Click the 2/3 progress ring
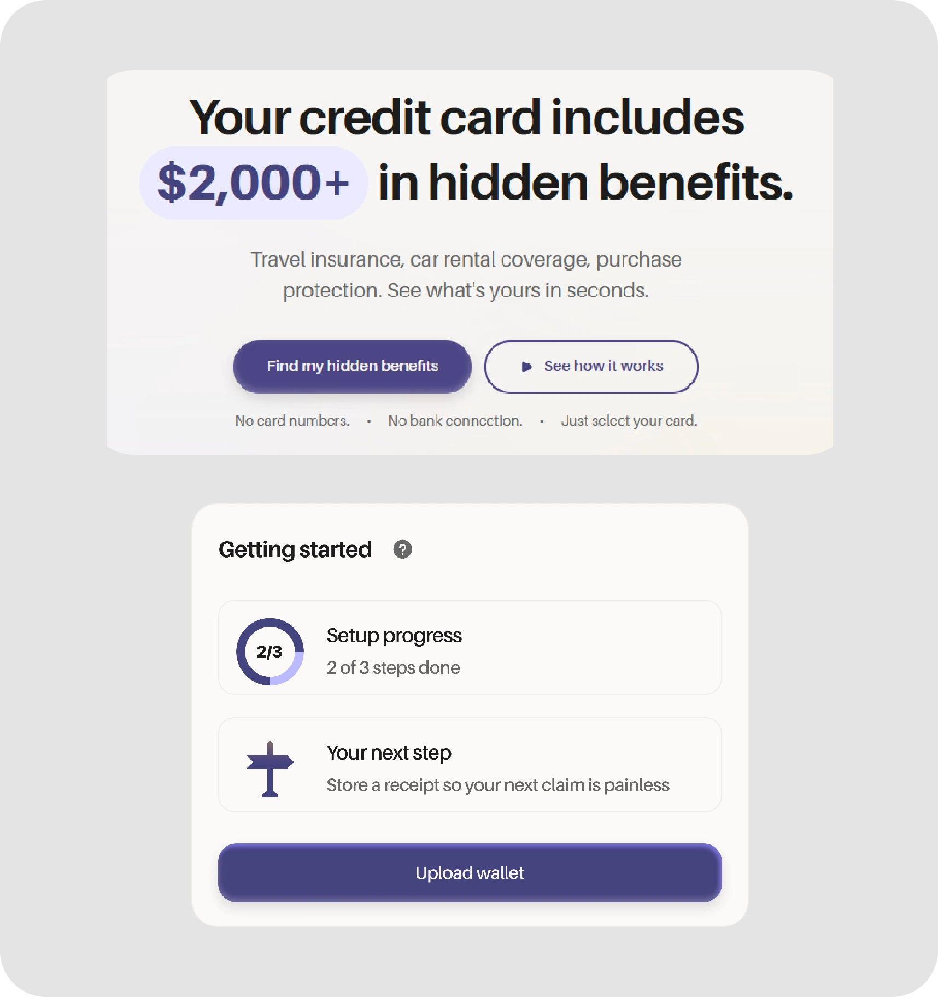 pyautogui.click(x=270, y=652)
